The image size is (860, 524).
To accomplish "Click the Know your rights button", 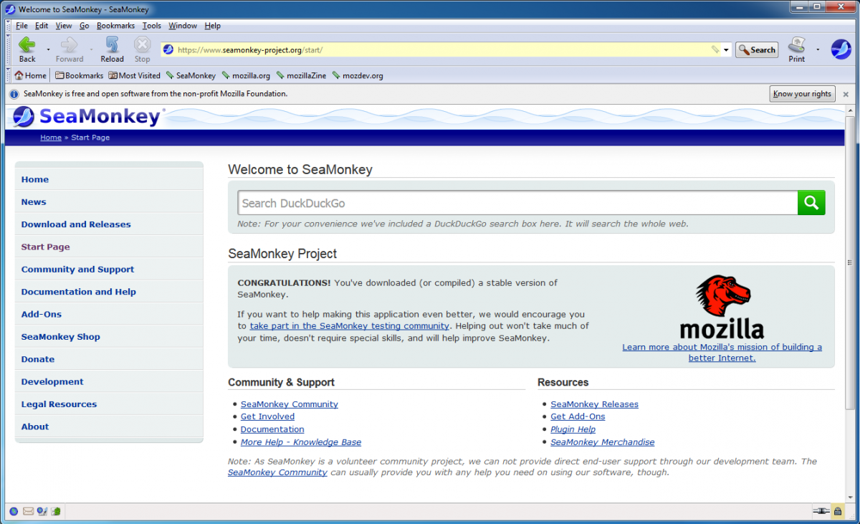I will pos(802,94).
